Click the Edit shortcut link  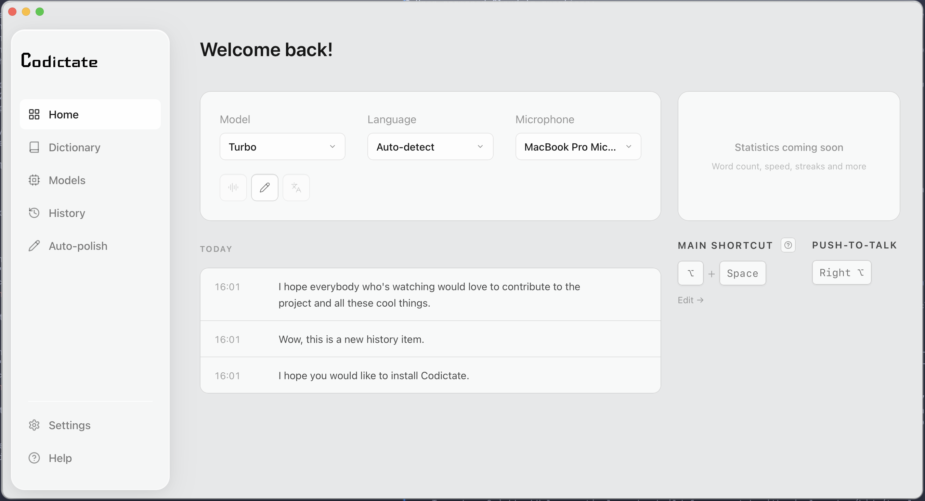click(x=690, y=300)
